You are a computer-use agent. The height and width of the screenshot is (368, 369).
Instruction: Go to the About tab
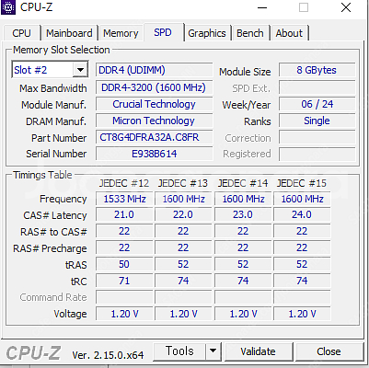(289, 33)
